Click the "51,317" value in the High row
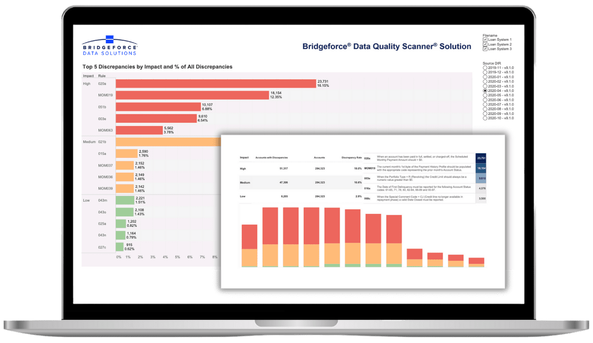593x343 pixels. click(x=283, y=168)
